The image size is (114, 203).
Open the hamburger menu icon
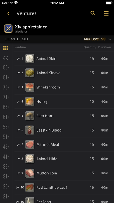coord(106,13)
